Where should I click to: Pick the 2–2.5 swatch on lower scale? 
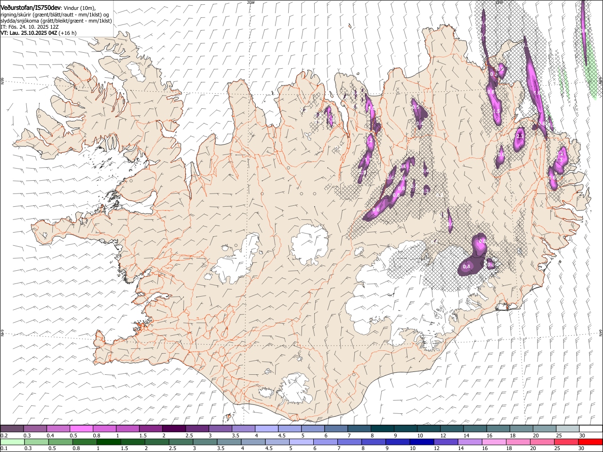click(x=157, y=442)
